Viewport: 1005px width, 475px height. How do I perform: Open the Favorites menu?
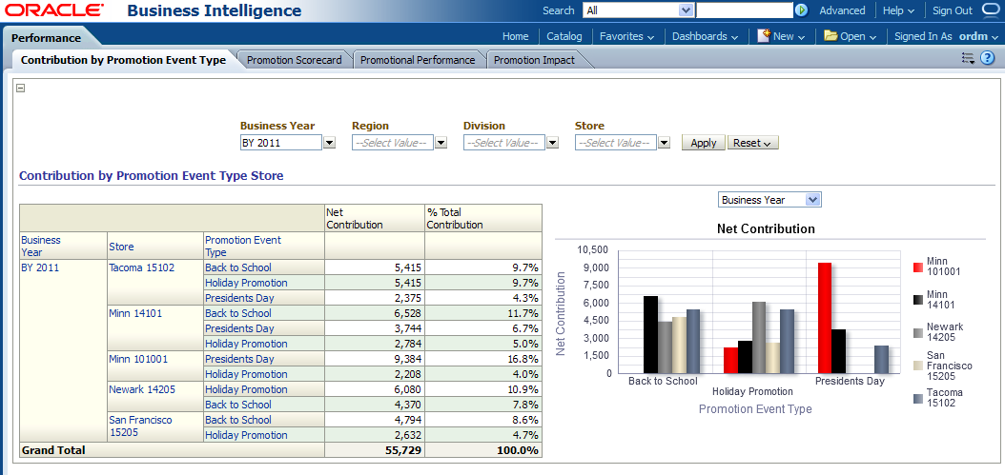pos(626,36)
